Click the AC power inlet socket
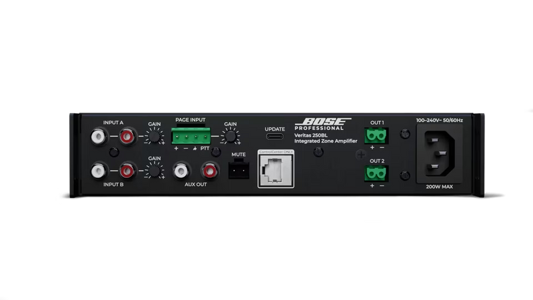 [439, 153]
